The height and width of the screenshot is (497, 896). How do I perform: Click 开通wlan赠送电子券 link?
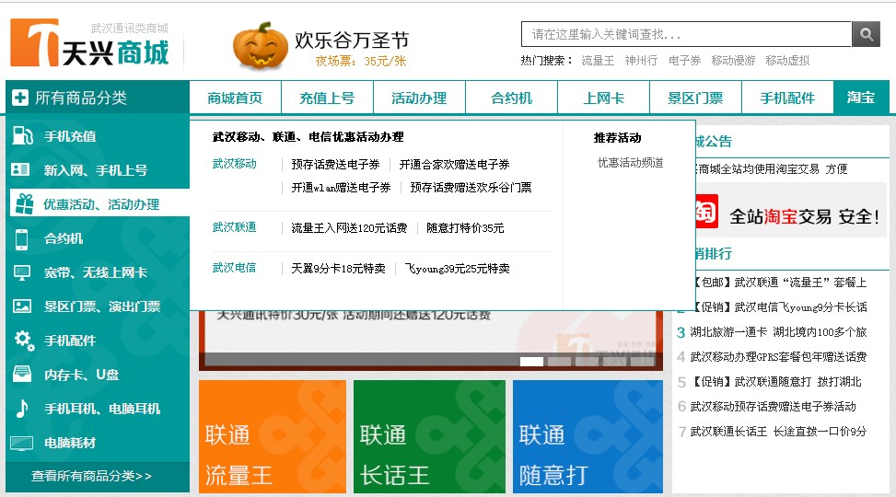coord(341,188)
